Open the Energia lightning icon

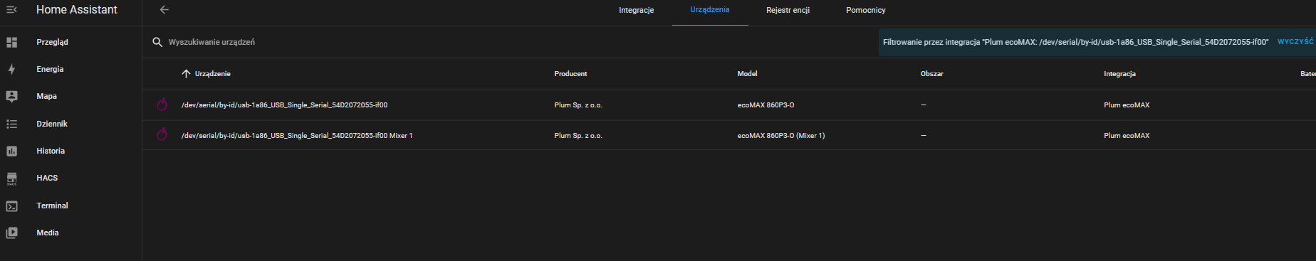coord(11,69)
